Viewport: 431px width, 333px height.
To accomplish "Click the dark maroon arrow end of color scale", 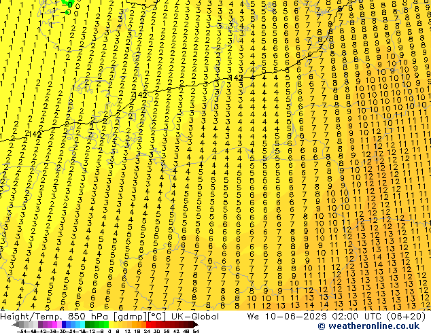I will click(196, 324).
